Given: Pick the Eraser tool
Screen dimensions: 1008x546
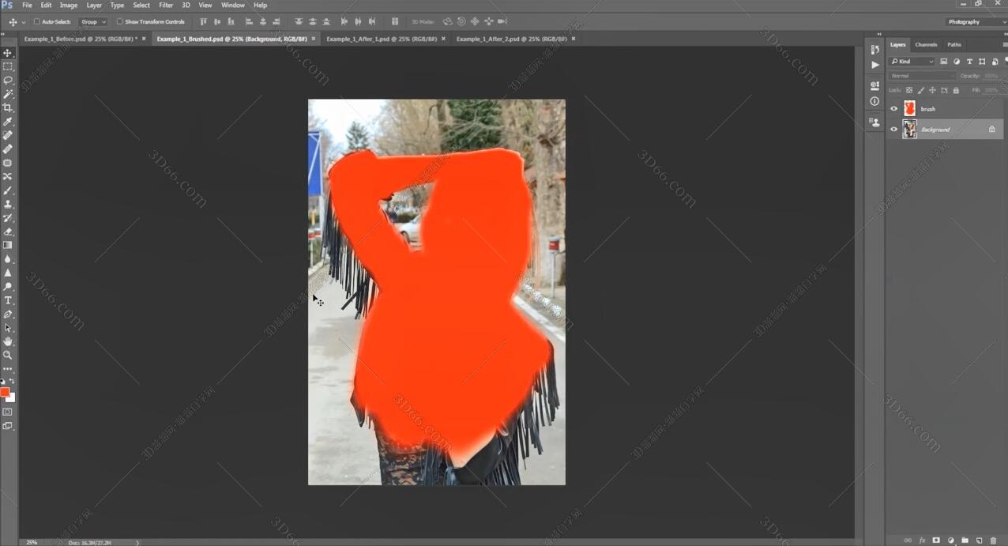Looking at the screenshot, I should 8,232.
